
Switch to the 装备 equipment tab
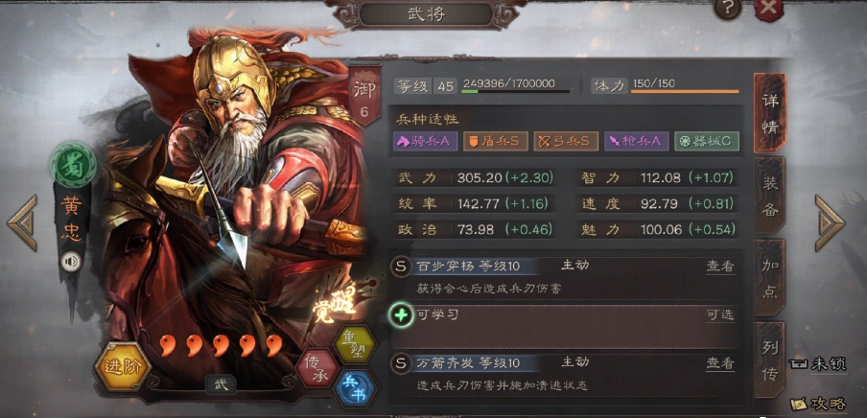[770, 197]
